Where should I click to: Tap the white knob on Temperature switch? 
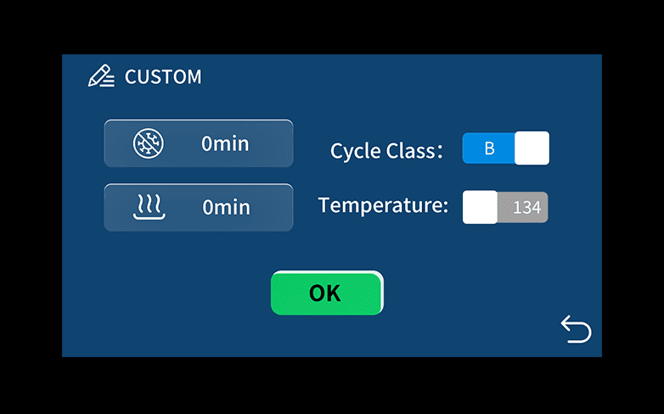(480, 207)
